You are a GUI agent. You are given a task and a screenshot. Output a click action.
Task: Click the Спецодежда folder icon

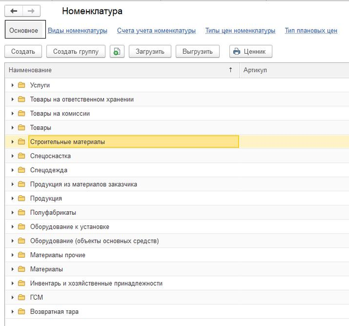pos(21,170)
